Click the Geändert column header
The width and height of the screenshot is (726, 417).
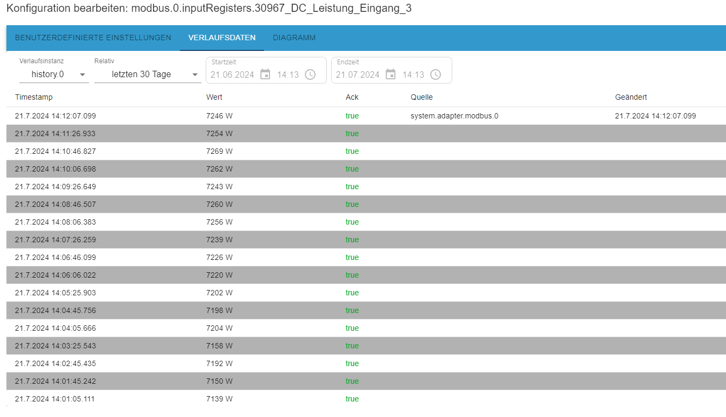[x=631, y=97]
